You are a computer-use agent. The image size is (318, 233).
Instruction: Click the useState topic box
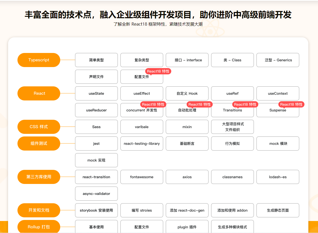(x=96, y=93)
